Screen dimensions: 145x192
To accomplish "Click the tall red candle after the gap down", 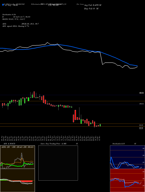I will tap(75, 115).
